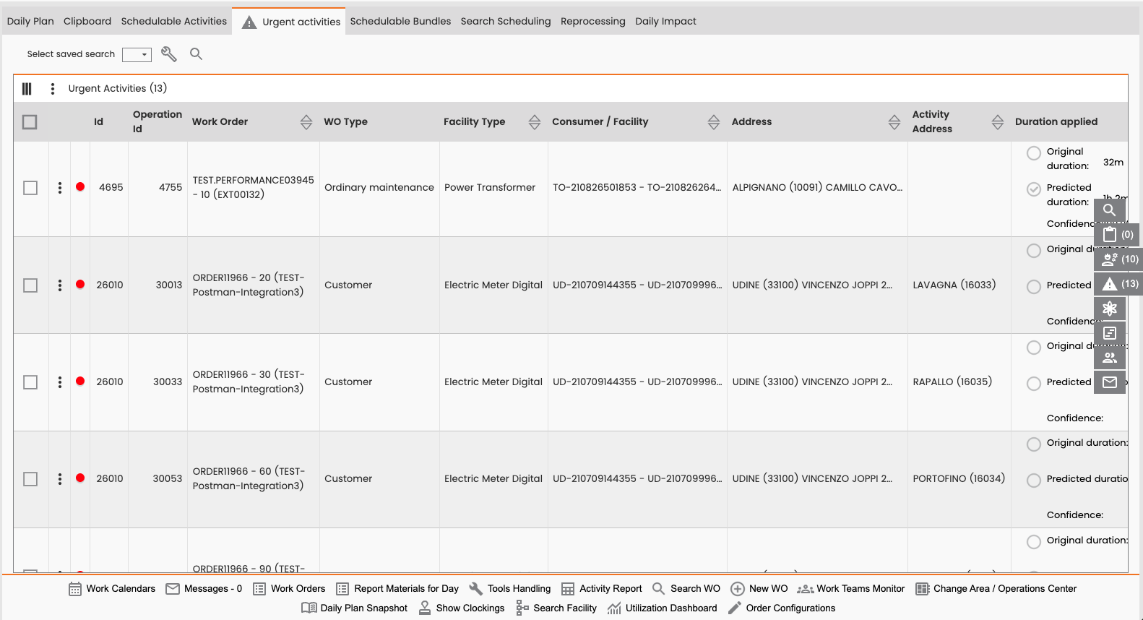Sort by Facility Type column arrows
The height and width of the screenshot is (620, 1143).
(535, 122)
